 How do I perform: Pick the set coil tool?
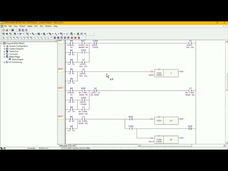click(27, 38)
